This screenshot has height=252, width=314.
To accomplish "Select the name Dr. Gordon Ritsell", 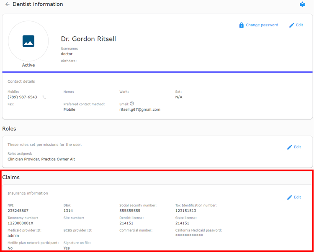I will [x=88, y=39].
